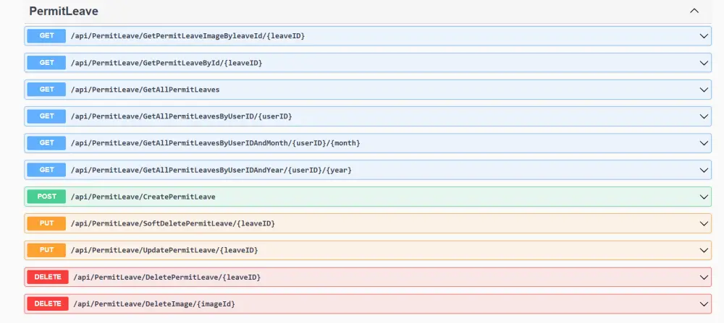The width and height of the screenshot is (724, 323).
Task: Click the PermitLeave section heading
Action: (64, 11)
